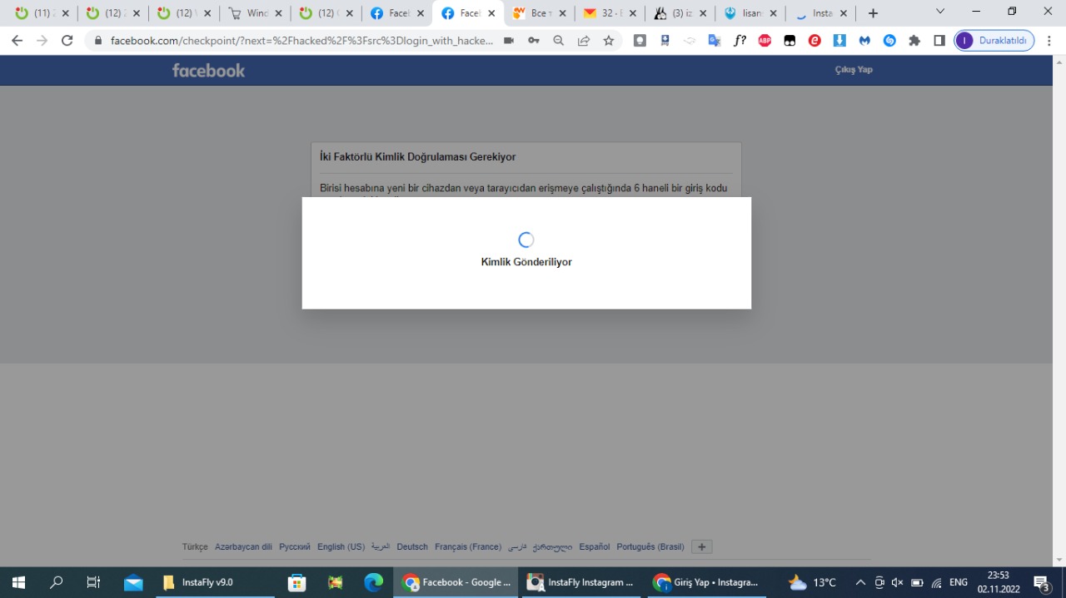Open the f? font finder extension

[740, 40]
